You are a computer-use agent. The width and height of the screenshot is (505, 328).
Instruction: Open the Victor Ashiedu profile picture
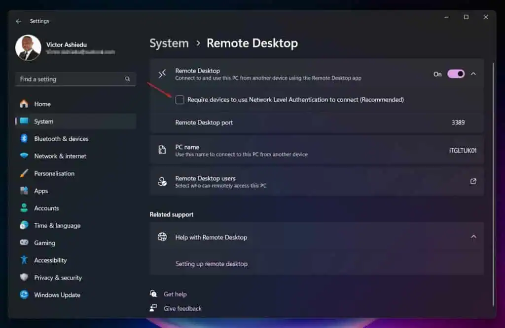point(28,48)
